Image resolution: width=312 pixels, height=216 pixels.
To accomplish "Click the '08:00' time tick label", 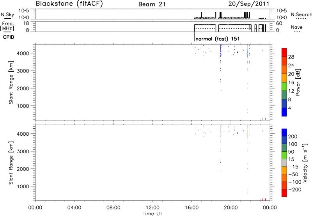I will pyautogui.click(x=113, y=208).
